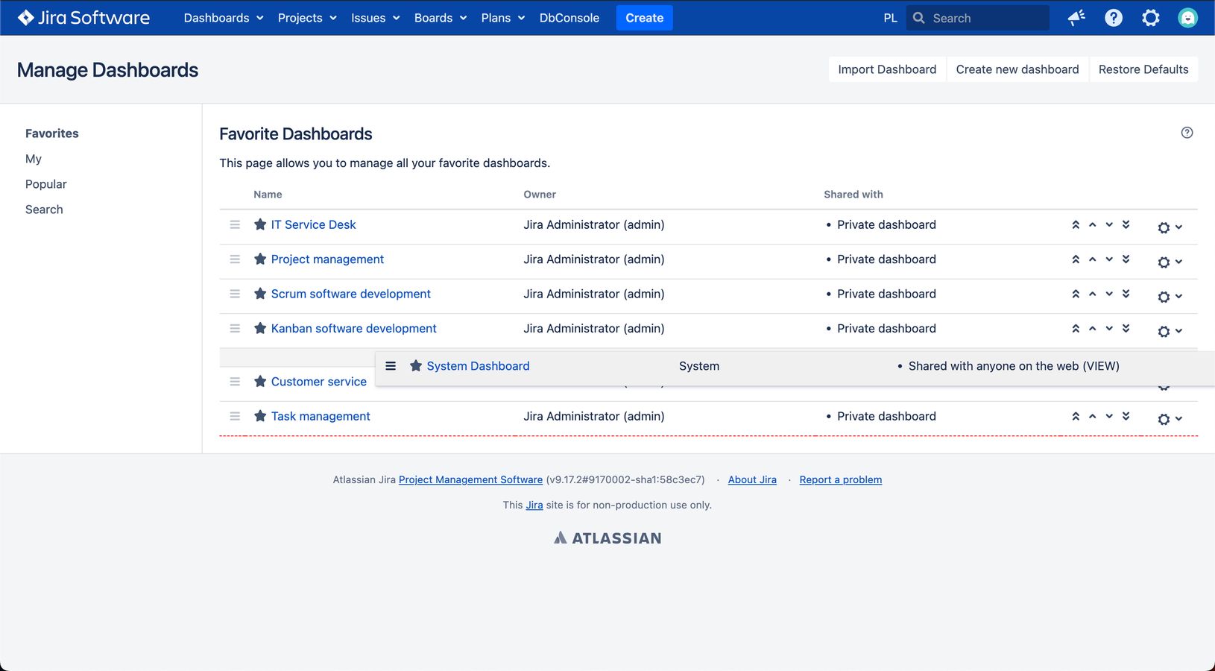The width and height of the screenshot is (1215, 671).
Task: Open help icon for Favorite Dashboards
Action: (1187, 133)
